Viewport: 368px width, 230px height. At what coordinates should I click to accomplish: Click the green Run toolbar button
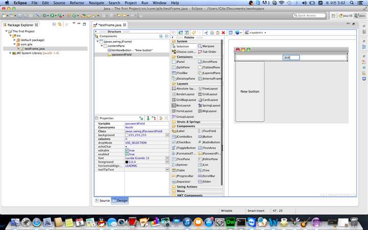tap(52, 15)
